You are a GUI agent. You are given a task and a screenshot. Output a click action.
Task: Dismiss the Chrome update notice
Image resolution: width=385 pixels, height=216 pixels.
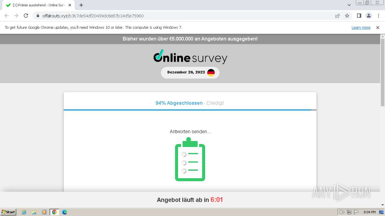tap(378, 27)
